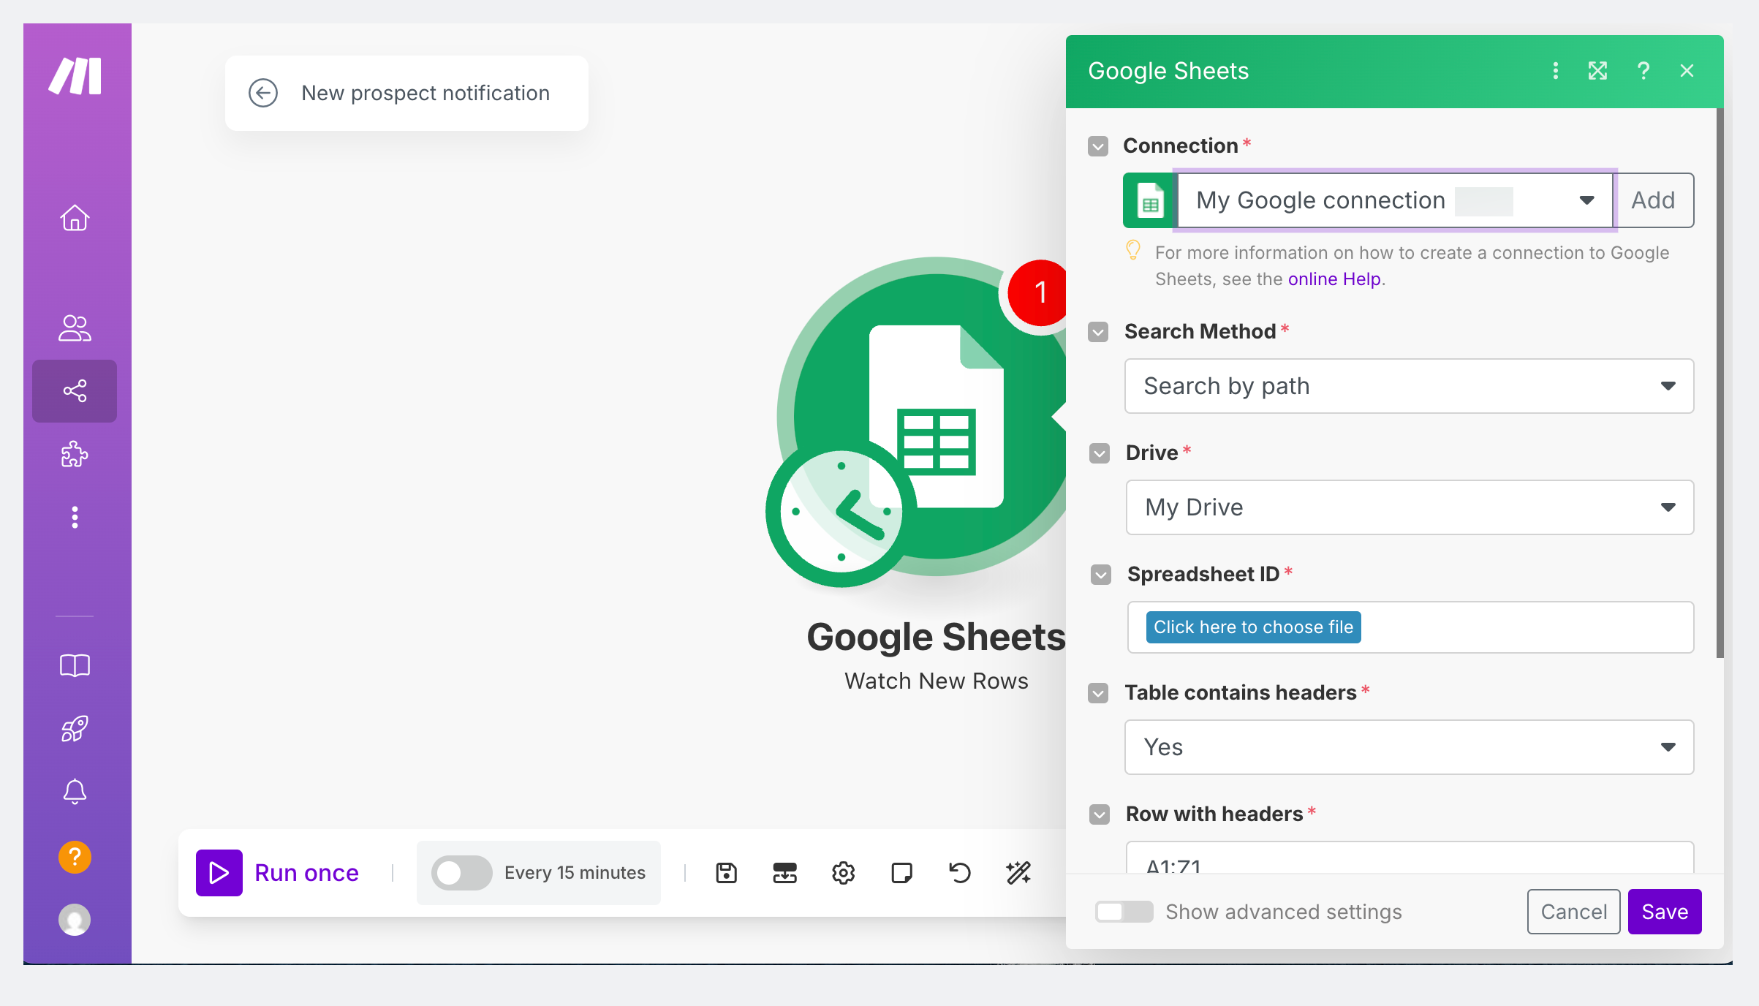Open the My Drive dropdown
The height and width of the screenshot is (1006, 1759).
pyautogui.click(x=1410, y=507)
